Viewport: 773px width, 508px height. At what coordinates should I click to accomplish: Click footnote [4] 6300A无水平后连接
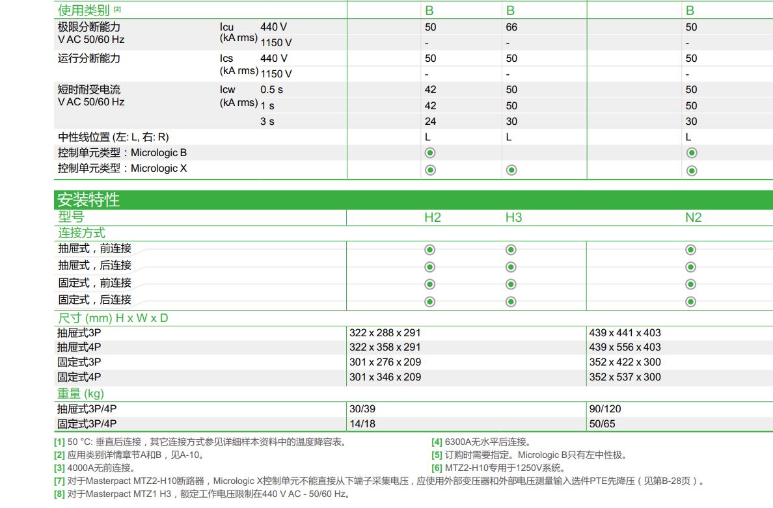481,442
